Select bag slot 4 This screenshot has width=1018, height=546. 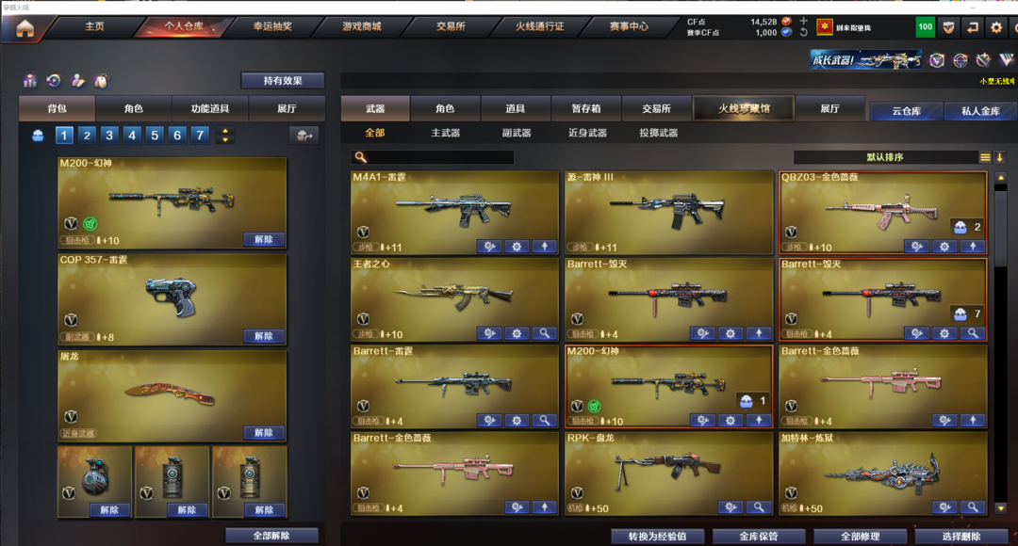132,136
